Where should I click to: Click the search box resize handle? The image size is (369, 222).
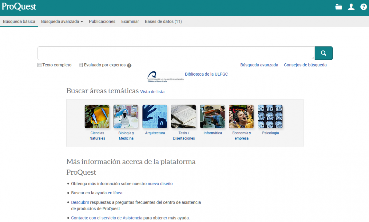coord(313,58)
